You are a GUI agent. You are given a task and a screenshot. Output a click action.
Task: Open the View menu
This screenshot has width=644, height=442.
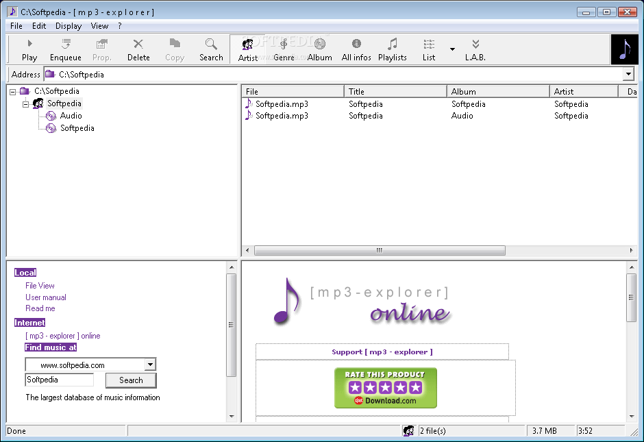coord(99,26)
